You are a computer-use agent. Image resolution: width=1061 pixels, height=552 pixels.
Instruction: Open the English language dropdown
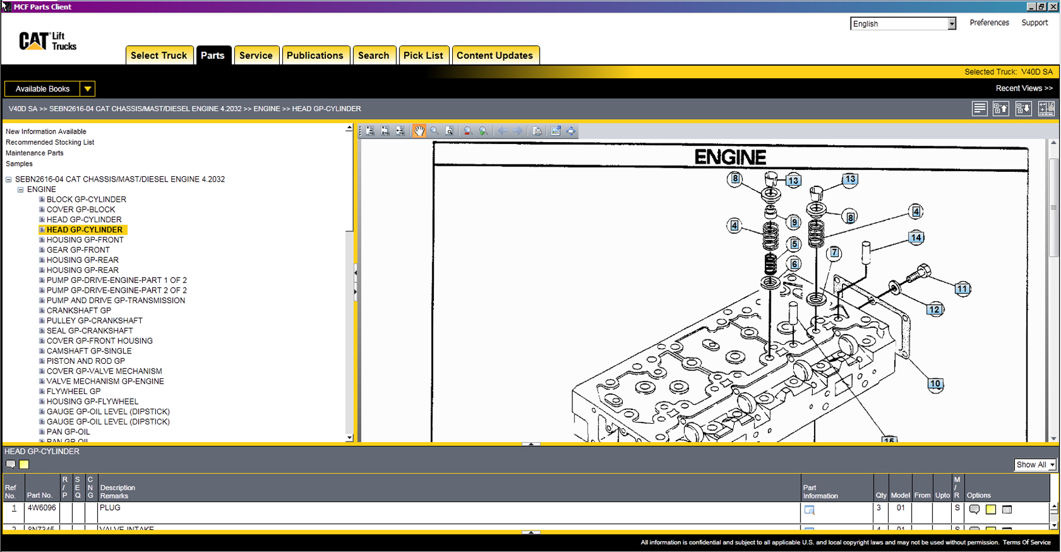point(951,24)
